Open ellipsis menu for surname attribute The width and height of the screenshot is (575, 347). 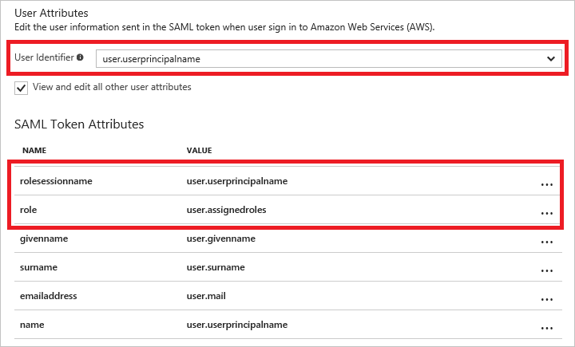click(546, 270)
